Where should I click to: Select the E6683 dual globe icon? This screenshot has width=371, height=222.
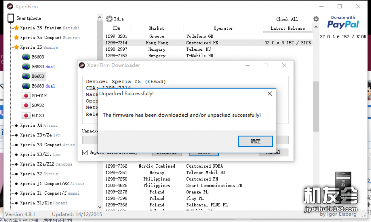[26, 86]
